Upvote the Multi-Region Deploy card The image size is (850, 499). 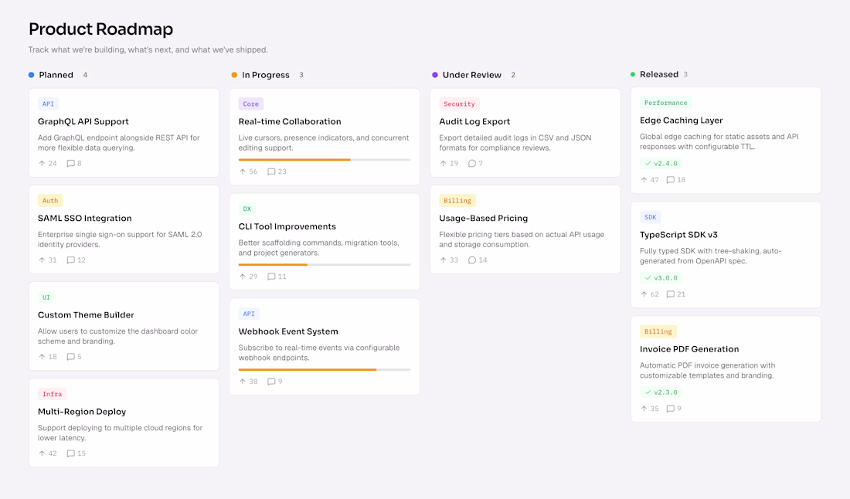(42, 453)
